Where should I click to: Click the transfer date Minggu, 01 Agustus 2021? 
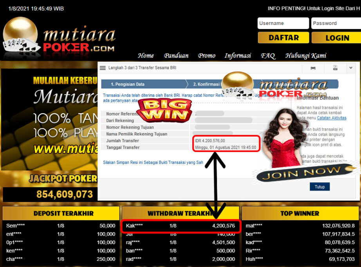click(226, 147)
